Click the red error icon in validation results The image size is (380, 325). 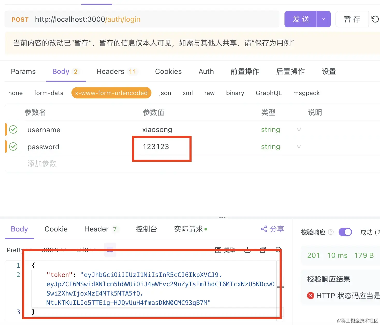[x=310, y=296]
